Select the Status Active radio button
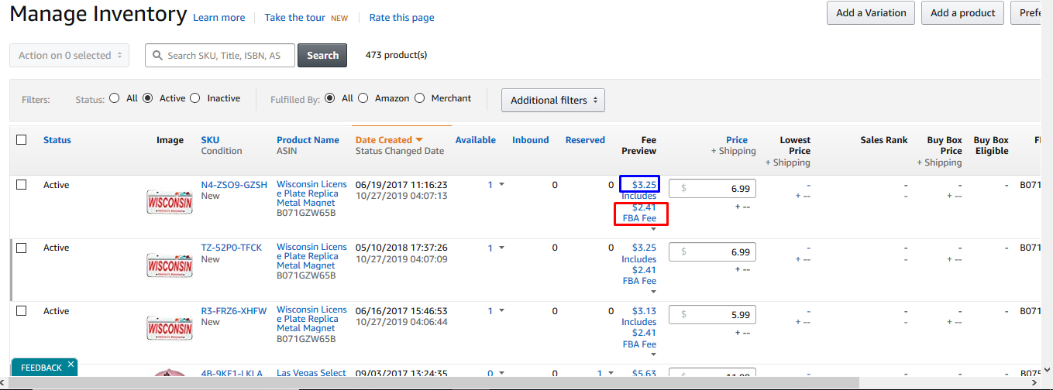 pos(148,98)
